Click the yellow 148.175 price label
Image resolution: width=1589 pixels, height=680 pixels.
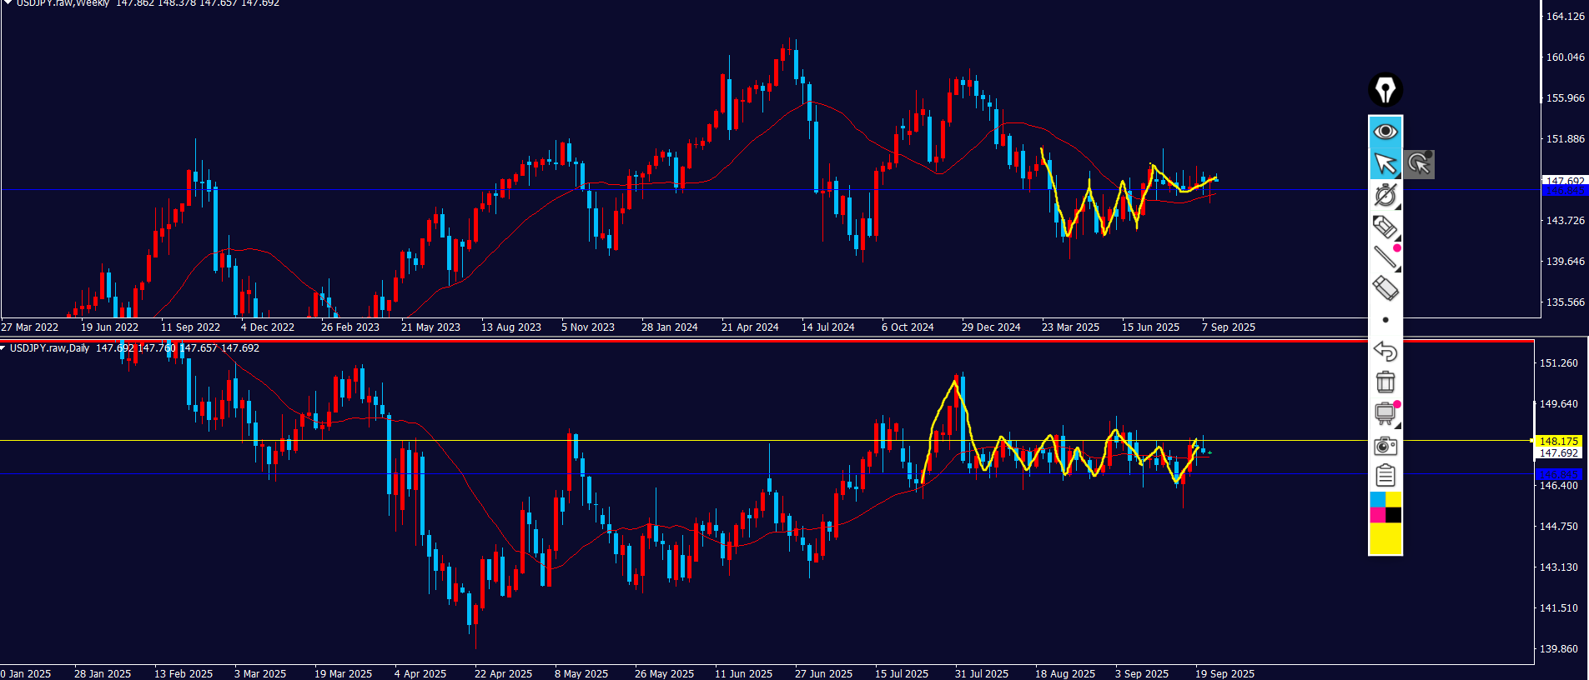pos(1558,441)
